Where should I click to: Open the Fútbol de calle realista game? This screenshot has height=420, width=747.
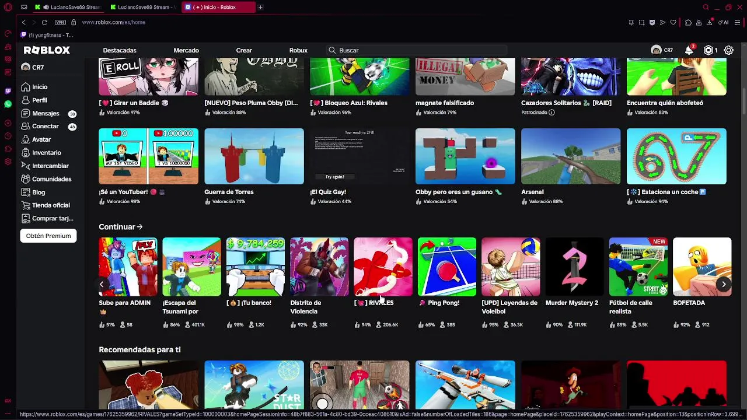638,267
